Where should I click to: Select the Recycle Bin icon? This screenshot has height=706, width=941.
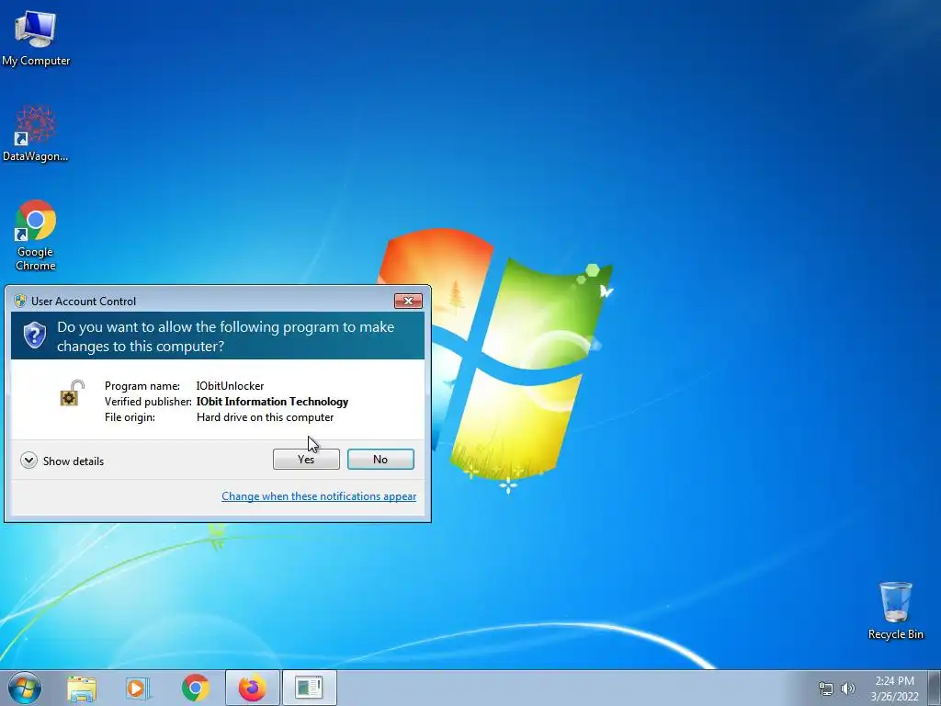pyautogui.click(x=895, y=610)
